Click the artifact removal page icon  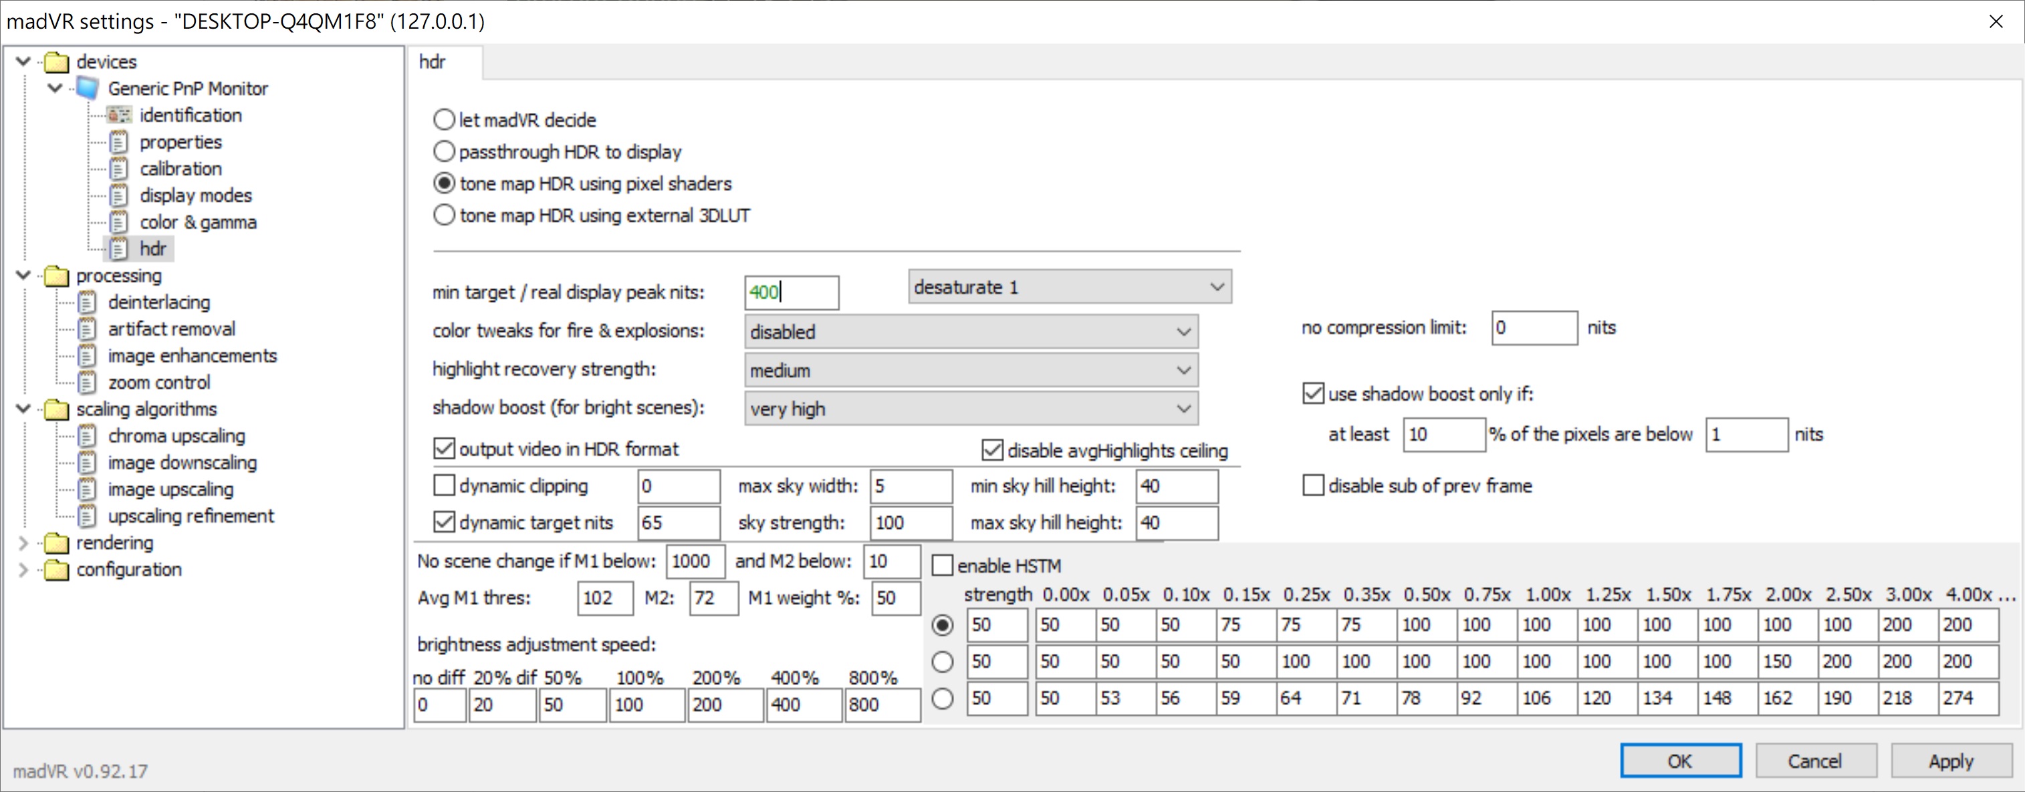point(88,329)
